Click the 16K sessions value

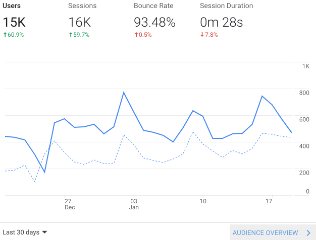(80, 22)
